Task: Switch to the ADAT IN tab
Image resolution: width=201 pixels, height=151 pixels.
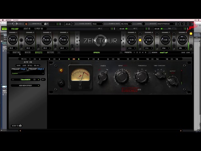Action: point(27,29)
